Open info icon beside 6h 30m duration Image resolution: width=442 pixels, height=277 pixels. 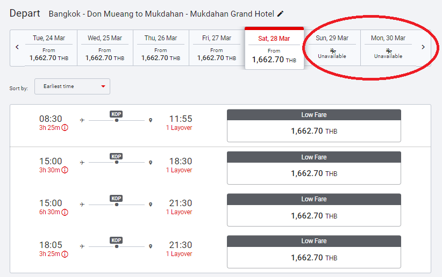65,212
